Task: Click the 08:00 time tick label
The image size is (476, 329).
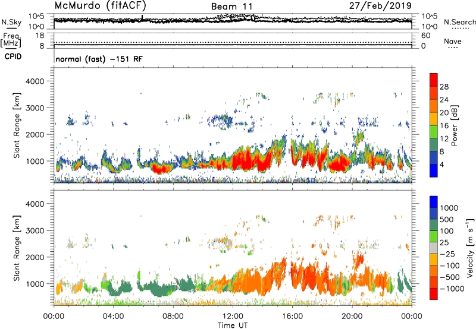Action: click(173, 317)
